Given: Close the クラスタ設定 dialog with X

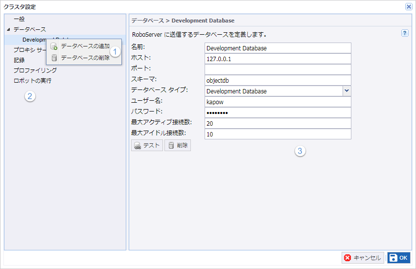Looking at the screenshot, I should (409, 7).
